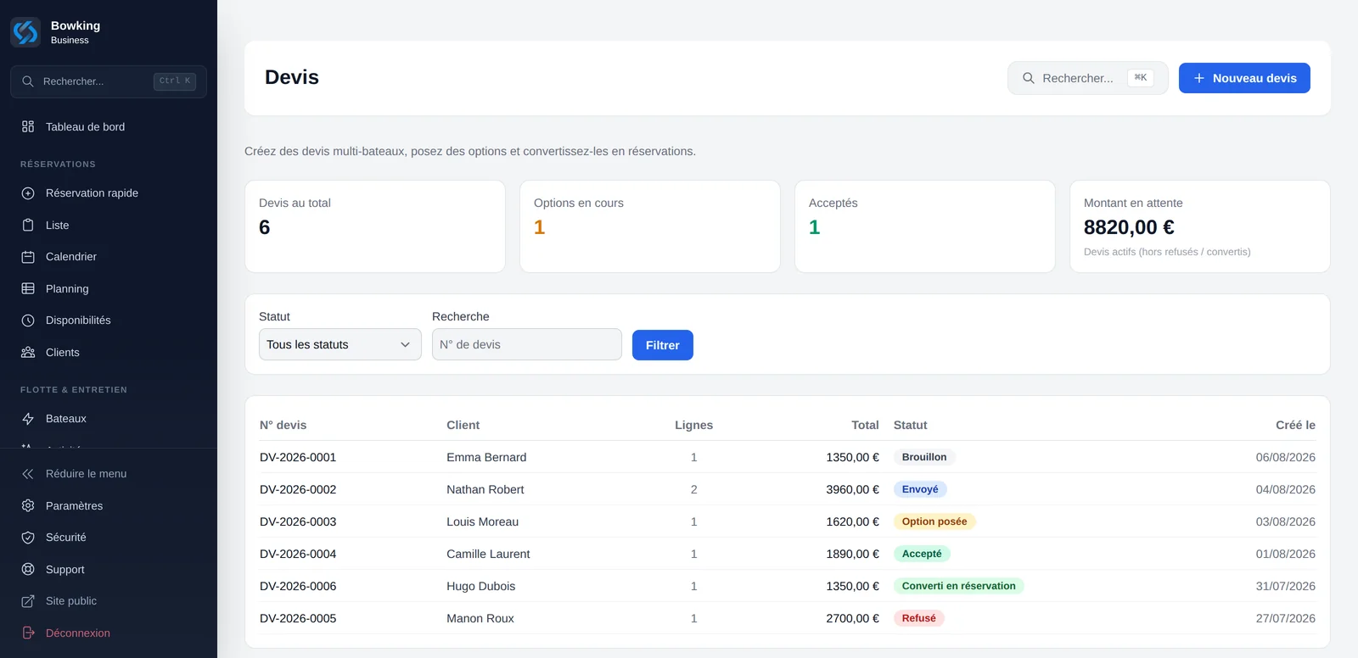Create a Nouveau devis
This screenshot has width=1358, height=658.
(1244, 78)
